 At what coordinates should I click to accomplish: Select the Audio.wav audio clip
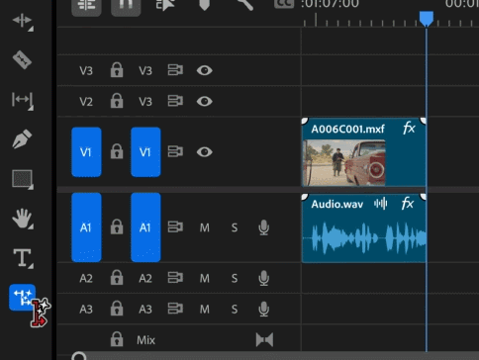click(x=364, y=228)
